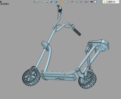Click the teal ellipse icon in the toolbar
Viewport: 121px width, 99px height.
tap(99, 2)
